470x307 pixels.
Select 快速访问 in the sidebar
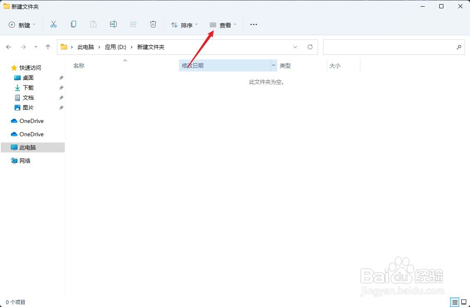(30, 68)
